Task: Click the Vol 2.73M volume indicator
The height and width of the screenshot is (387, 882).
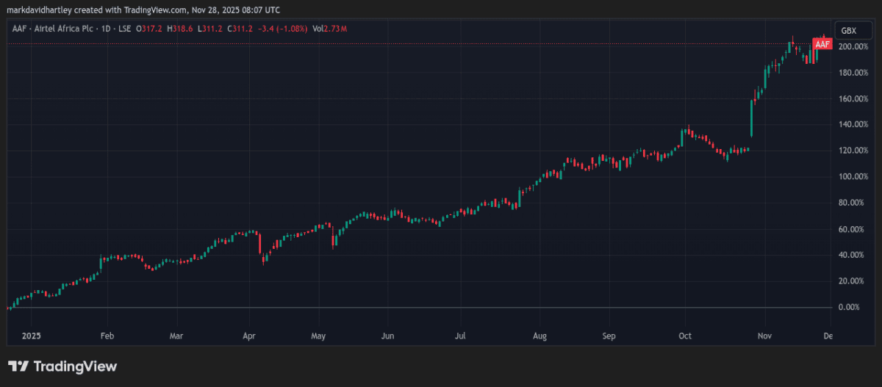Action: 329,29
